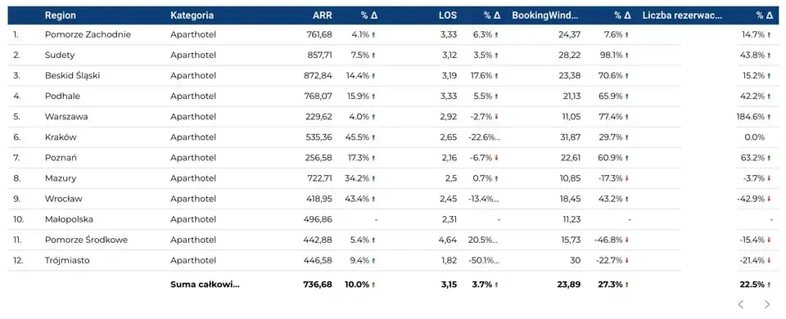The width and height of the screenshot is (786, 319).
Task: Click the Kategoria column header
Action: point(192,16)
